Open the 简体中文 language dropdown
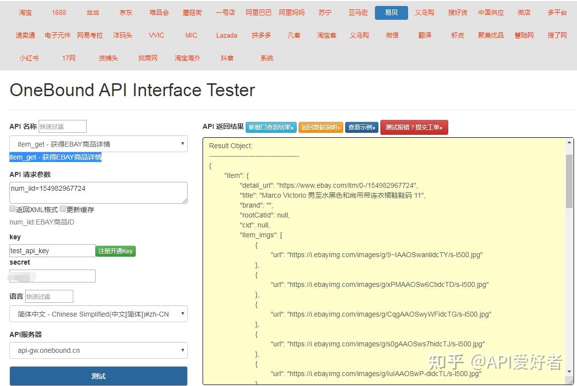This screenshot has width=577, height=386. 98,314
